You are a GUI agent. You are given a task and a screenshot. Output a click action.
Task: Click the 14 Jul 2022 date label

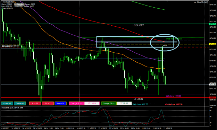[x=5, y=128]
